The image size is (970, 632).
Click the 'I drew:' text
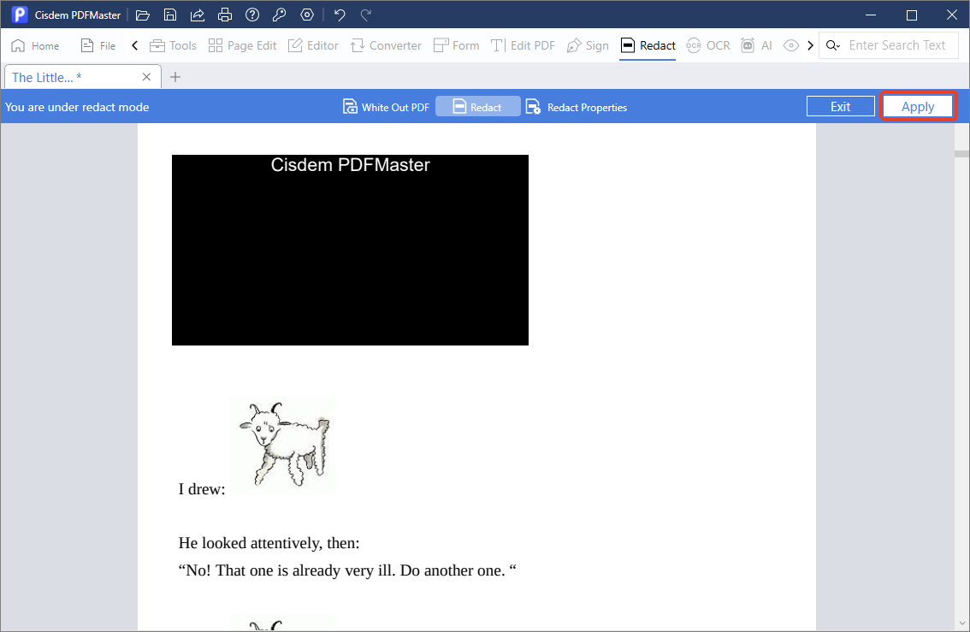202,489
